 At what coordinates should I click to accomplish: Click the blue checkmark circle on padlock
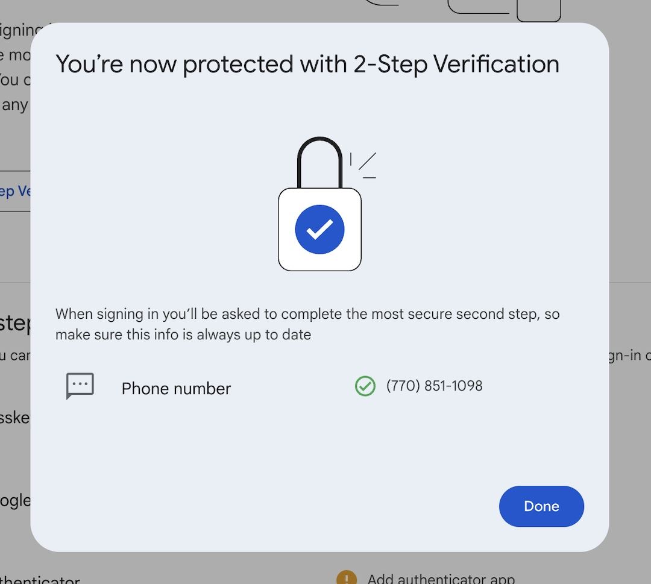click(319, 230)
